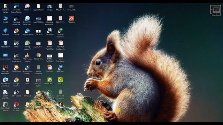Select the DroidCam shortcut
This screenshot has width=223, height=125.
49,81
